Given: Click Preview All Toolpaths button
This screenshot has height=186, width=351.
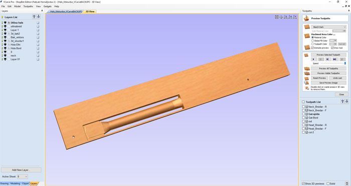Looking at the screenshot, I should (x=328, y=68).
